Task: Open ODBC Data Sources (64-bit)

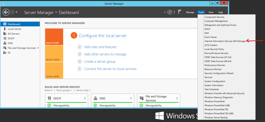Action: click(218, 61)
